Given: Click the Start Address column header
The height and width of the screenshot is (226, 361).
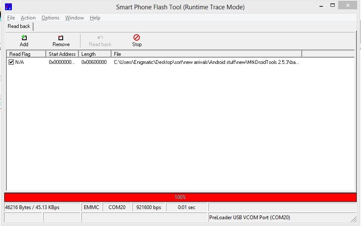Looking at the screenshot, I should [x=62, y=54].
